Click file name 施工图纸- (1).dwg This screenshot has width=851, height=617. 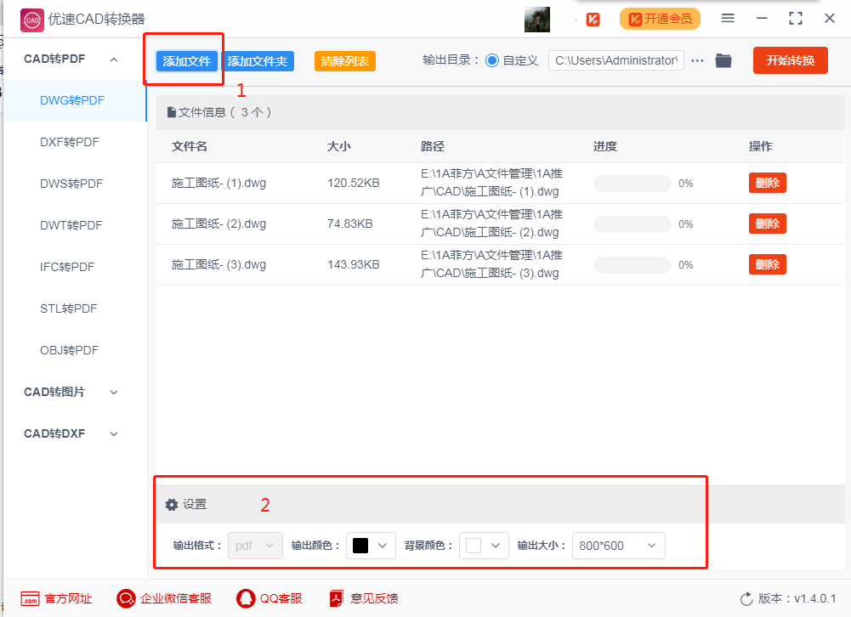(x=218, y=183)
